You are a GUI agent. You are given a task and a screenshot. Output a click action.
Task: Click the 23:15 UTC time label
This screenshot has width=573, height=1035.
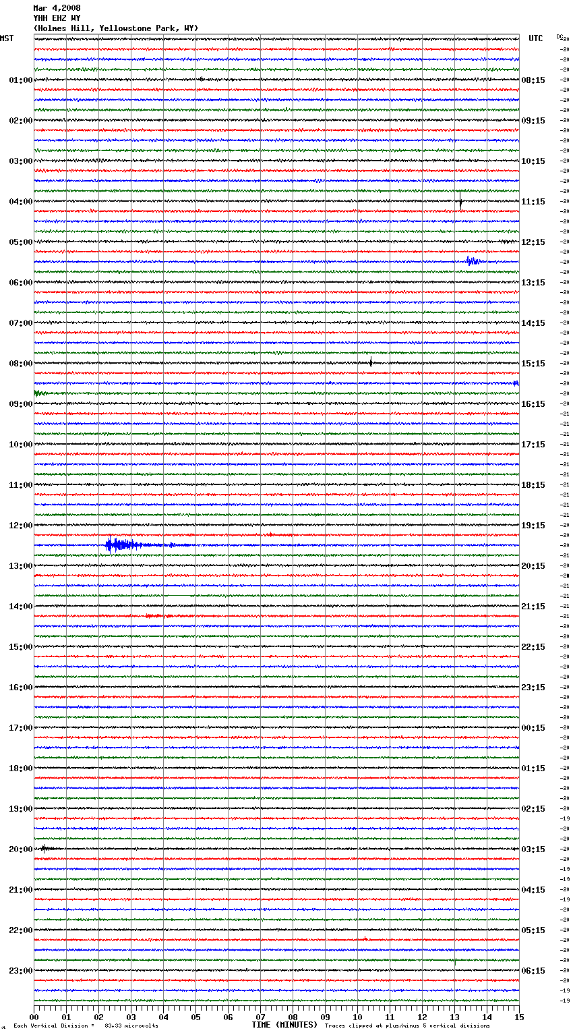(x=533, y=688)
